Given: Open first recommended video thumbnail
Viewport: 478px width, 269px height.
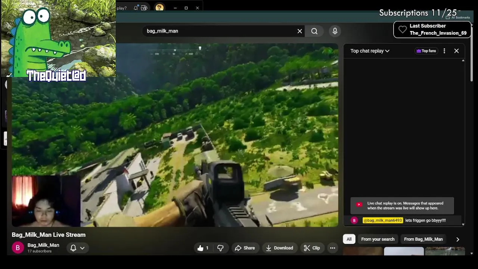Looking at the screenshot, I should point(363,251).
